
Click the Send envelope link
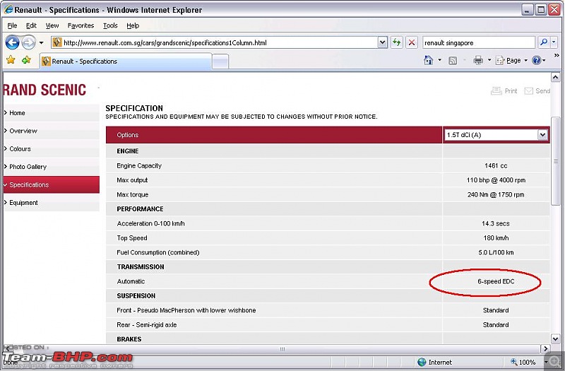point(537,91)
